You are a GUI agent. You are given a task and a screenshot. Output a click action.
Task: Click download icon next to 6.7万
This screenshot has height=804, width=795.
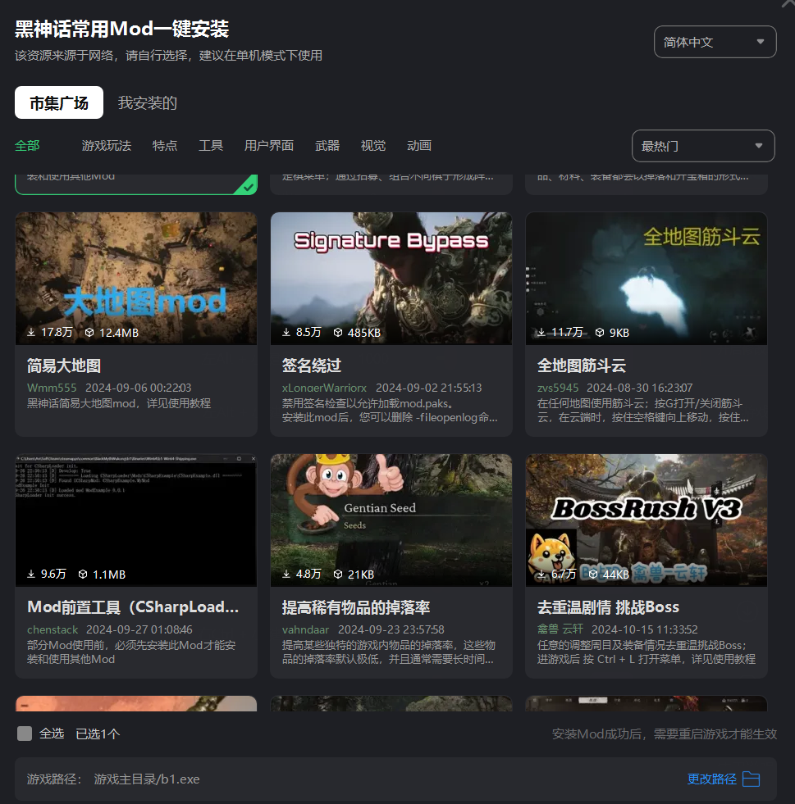click(541, 574)
